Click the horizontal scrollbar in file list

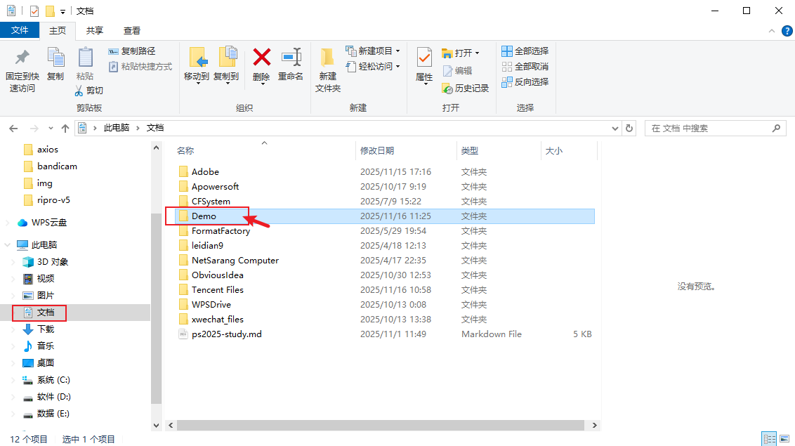[379, 426]
